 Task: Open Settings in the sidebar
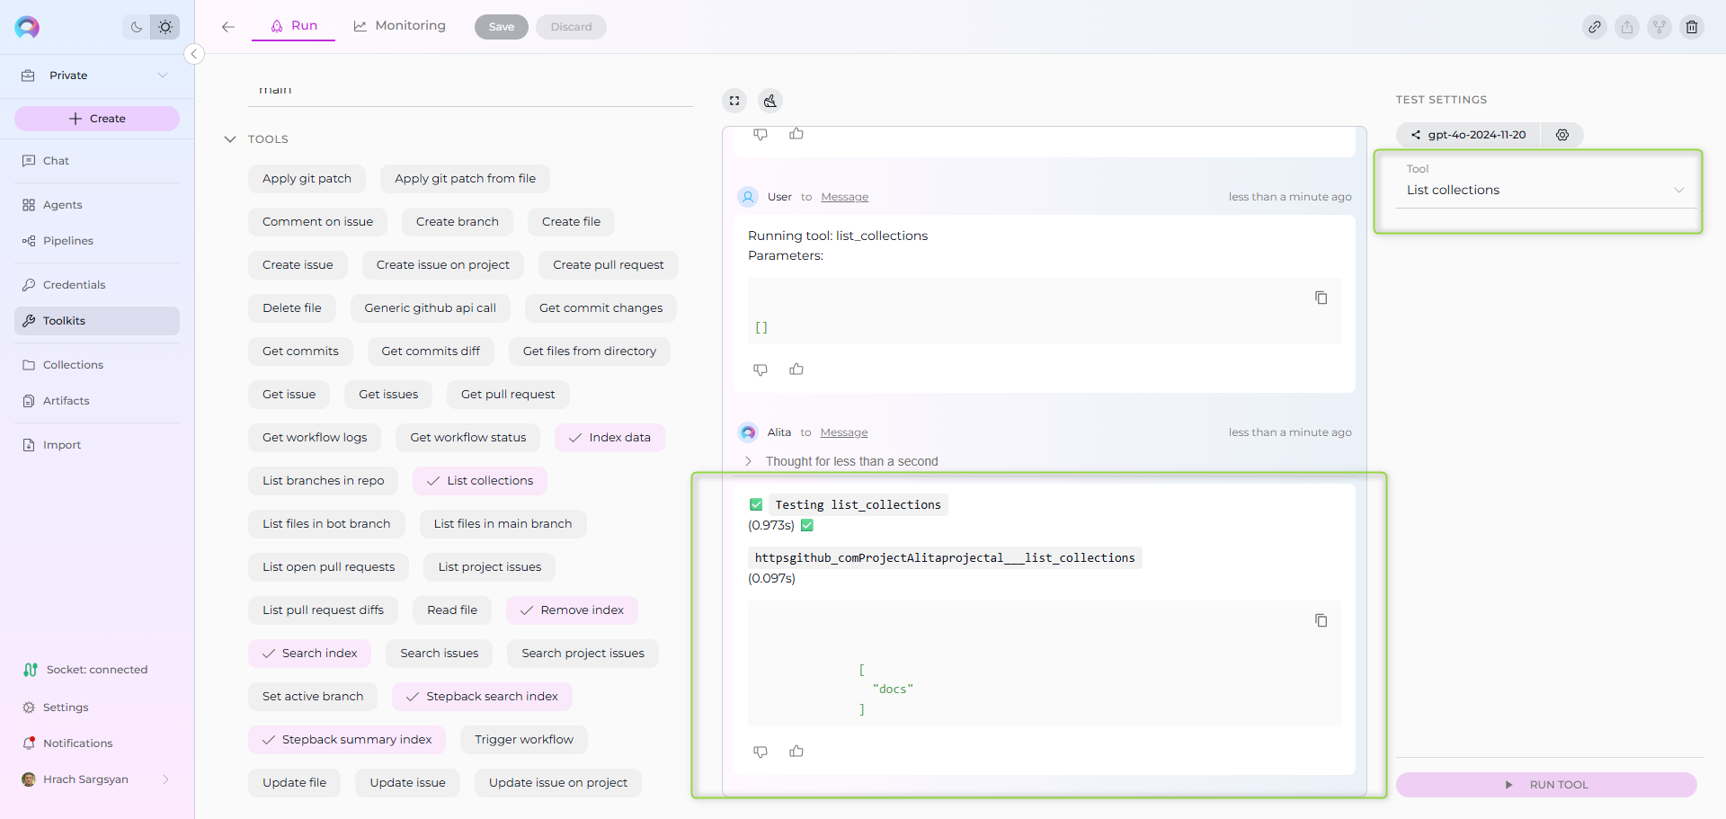(x=97, y=708)
